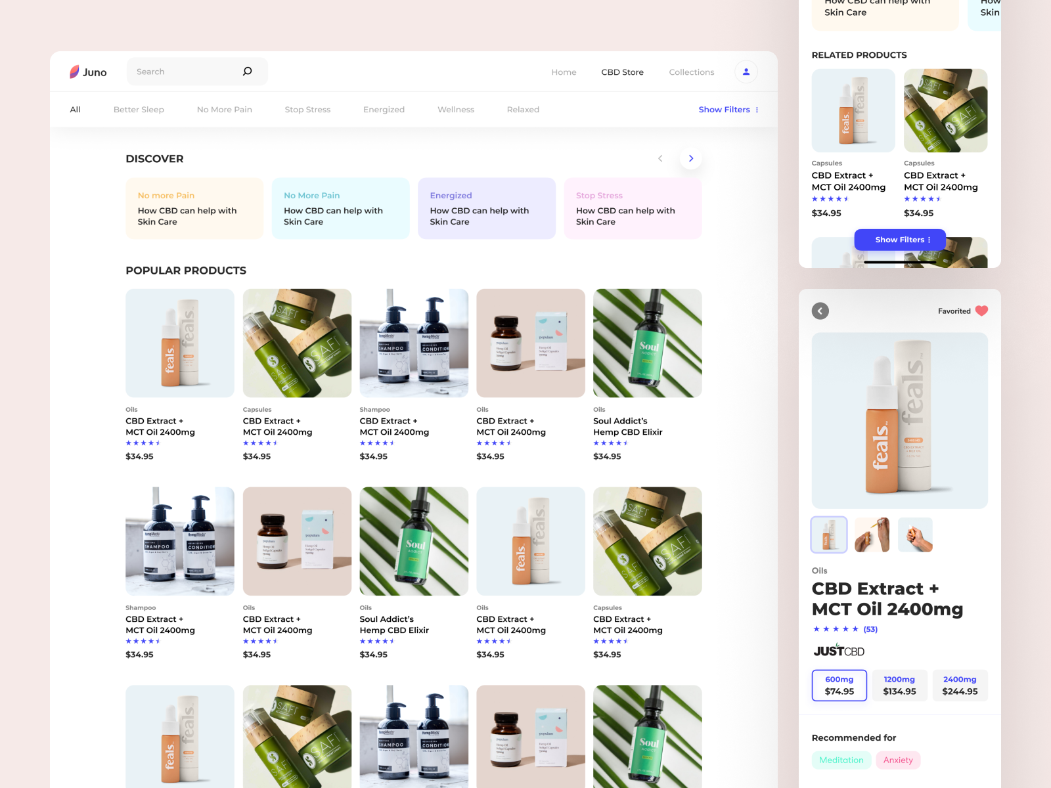The width and height of the screenshot is (1051, 788).
Task: Go to the Collections page
Action: (x=691, y=72)
